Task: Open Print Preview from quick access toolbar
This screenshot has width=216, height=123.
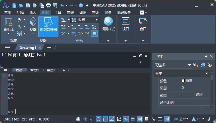Action: pos(55,5)
